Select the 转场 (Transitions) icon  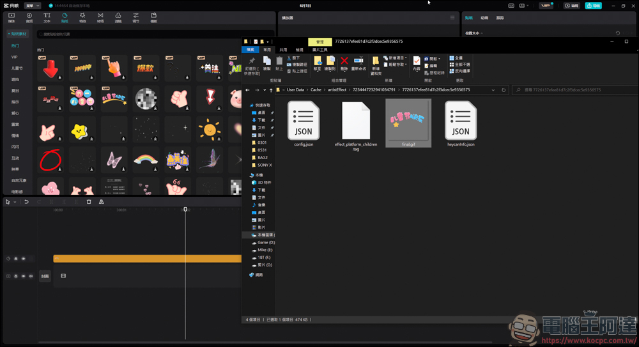[x=100, y=17]
